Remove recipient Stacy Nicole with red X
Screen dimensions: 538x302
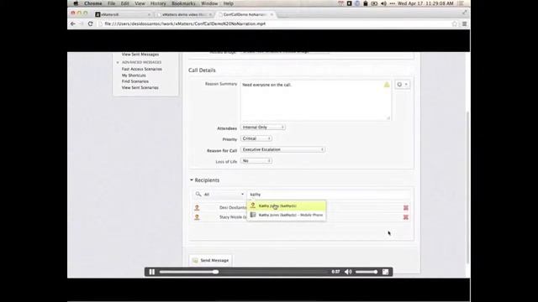coord(405,217)
